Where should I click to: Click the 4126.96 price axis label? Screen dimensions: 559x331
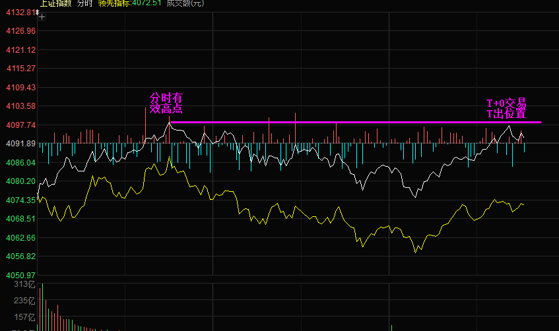click(20, 31)
